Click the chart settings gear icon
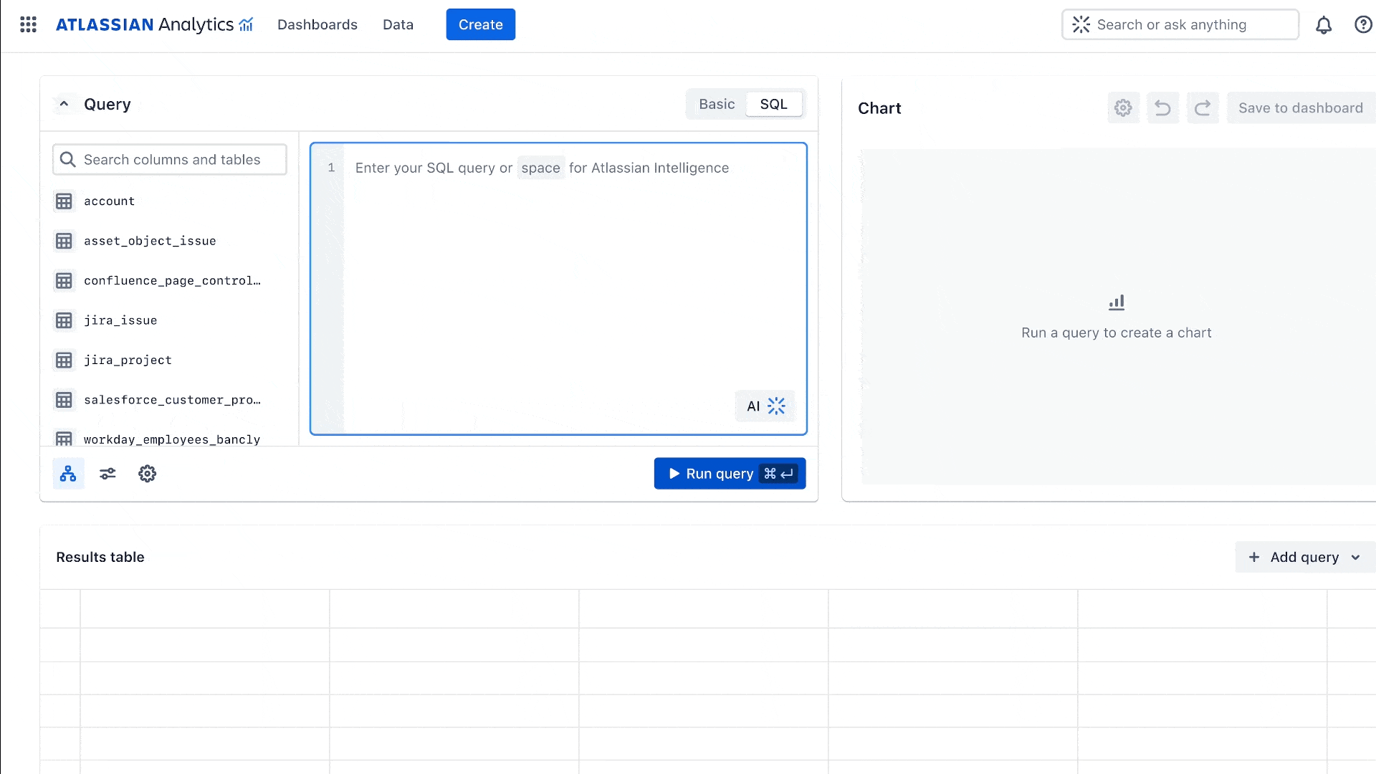This screenshot has height=774, width=1376. point(1123,107)
